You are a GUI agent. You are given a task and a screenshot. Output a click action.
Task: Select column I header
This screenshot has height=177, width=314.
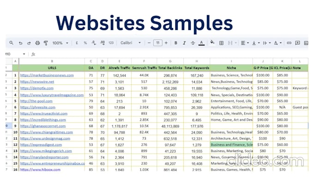(231, 61)
